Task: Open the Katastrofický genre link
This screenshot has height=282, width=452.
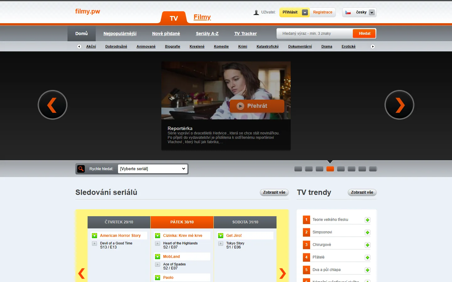Action: (268, 46)
